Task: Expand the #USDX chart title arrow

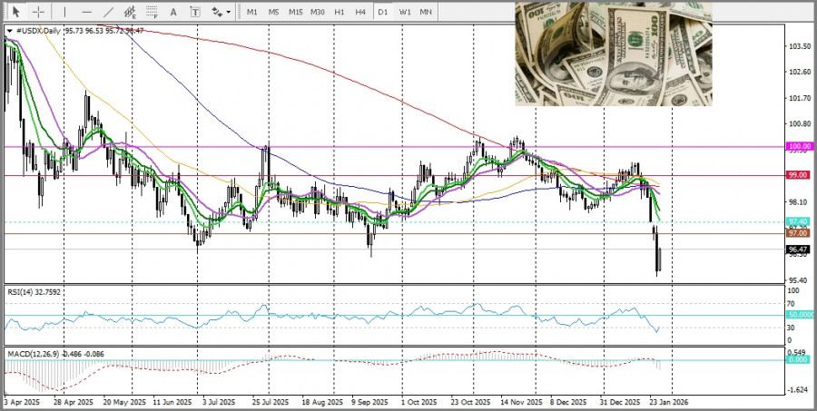Action: pyautogui.click(x=9, y=31)
